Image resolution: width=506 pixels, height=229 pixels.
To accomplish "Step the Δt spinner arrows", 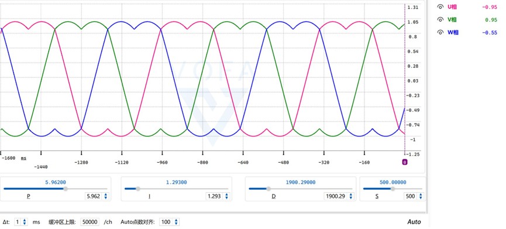I will (x=25, y=222).
